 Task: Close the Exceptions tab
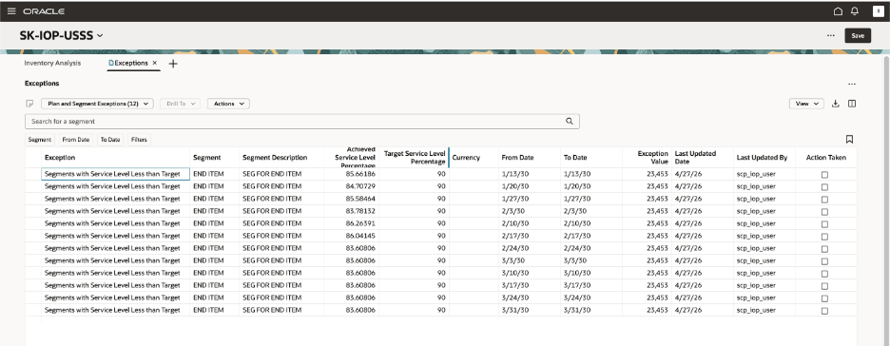154,63
